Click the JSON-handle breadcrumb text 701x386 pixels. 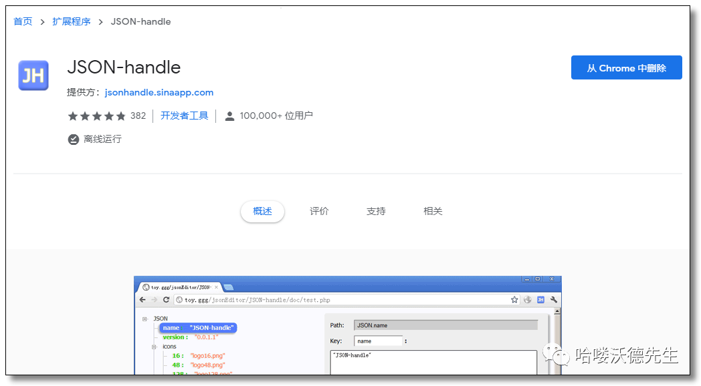[x=141, y=21]
